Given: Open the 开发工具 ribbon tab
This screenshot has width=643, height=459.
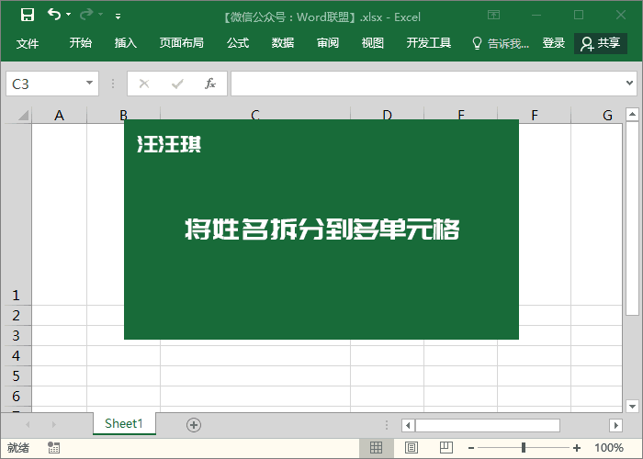Looking at the screenshot, I should coord(429,42).
